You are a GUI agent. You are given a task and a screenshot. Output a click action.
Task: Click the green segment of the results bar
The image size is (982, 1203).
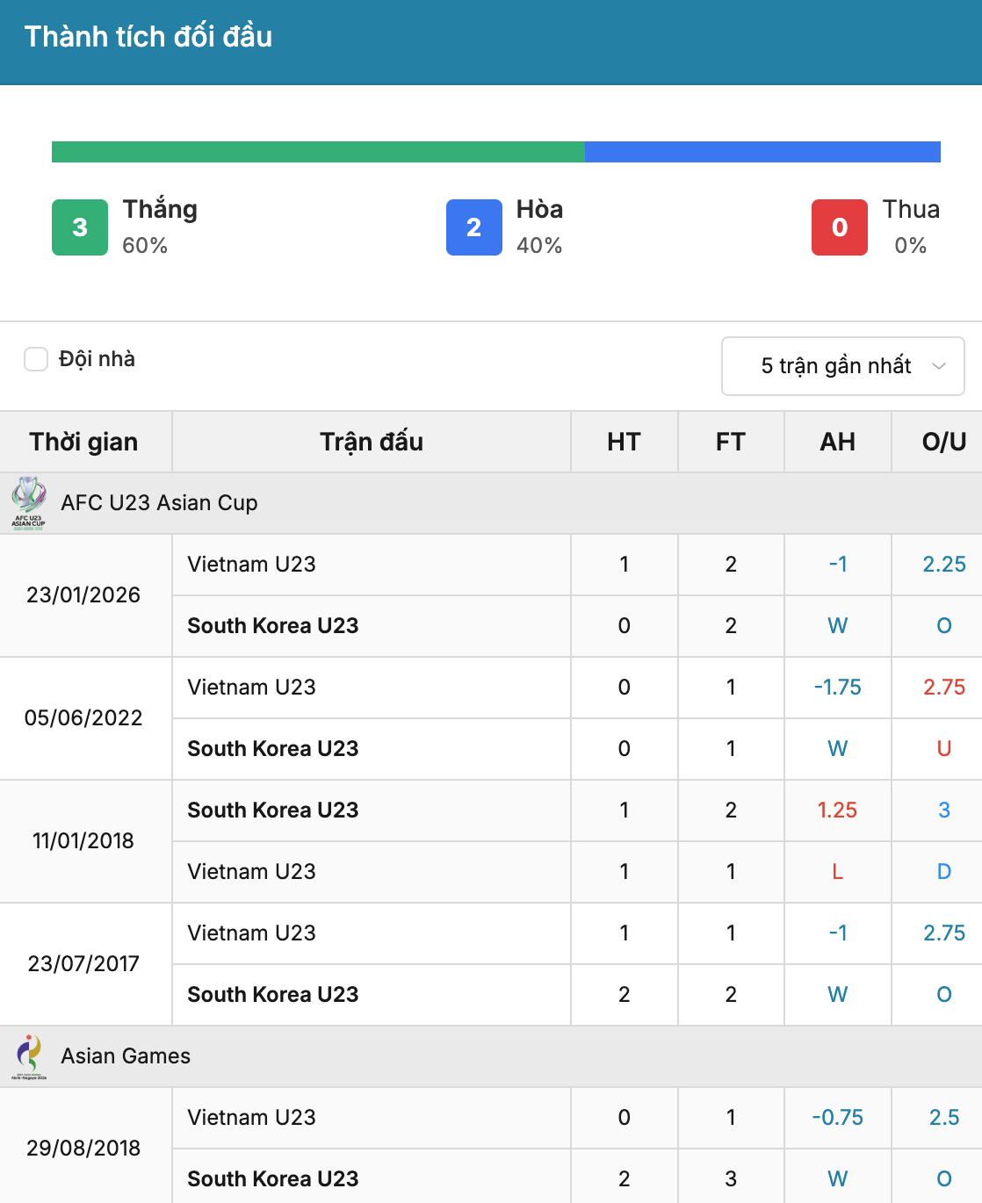pyautogui.click(x=318, y=152)
